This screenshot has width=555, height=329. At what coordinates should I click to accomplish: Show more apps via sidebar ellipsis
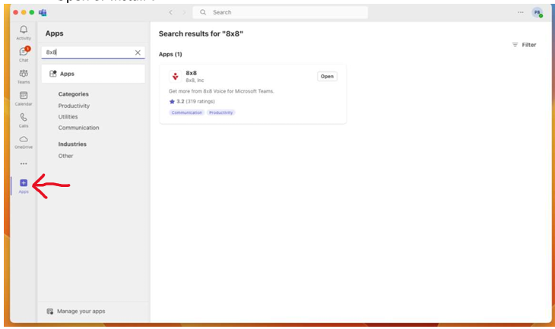24,163
